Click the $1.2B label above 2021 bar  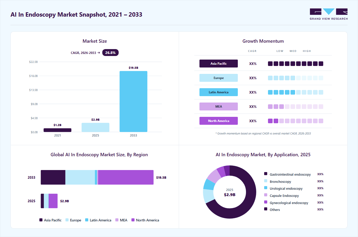[58, 125]
